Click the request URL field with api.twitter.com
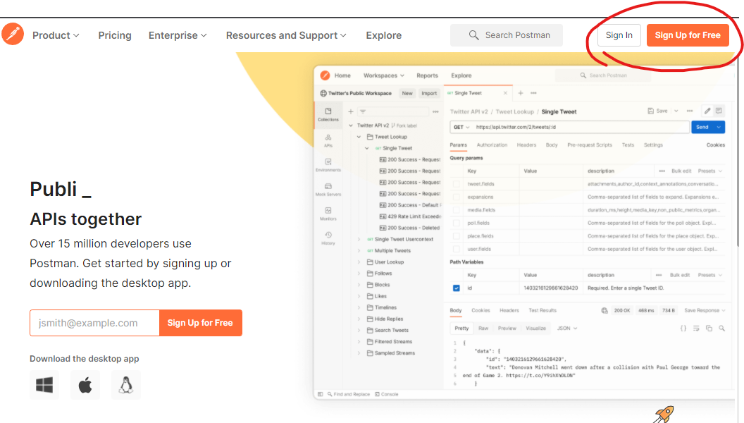 point(581,127)
